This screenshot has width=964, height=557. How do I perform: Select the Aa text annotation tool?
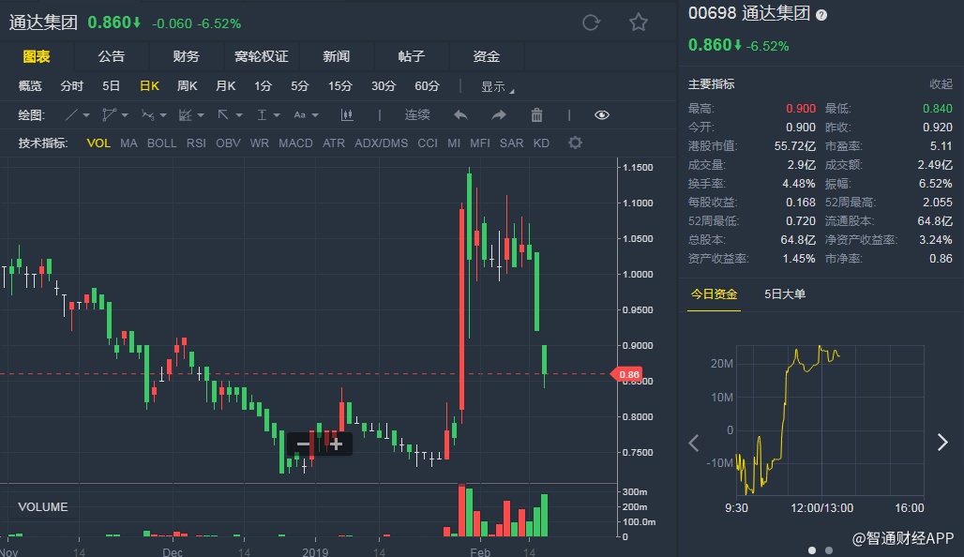[299, 115]
